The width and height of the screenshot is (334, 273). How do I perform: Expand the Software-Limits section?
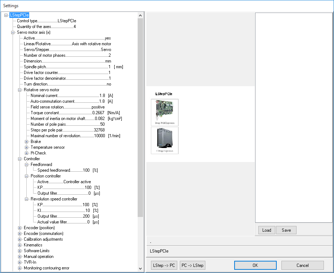[20, 251]
